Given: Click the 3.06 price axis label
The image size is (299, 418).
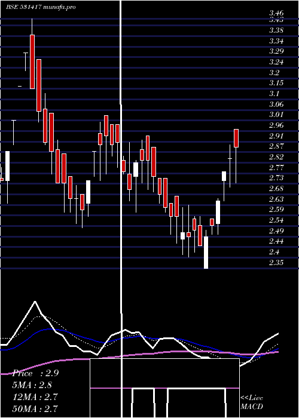Looking at the screenshot, I should tap(276, 105).
